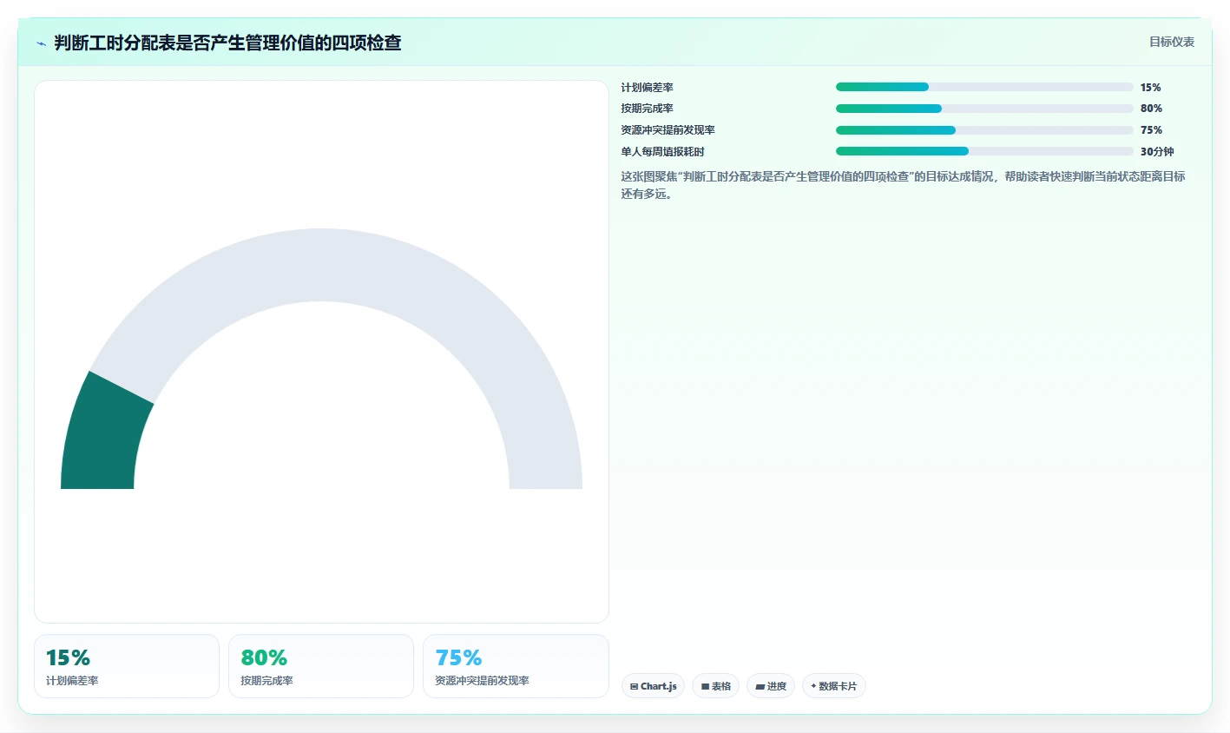This screenshot has height=733, width=1230.
Task: Click the description paragraph starting 这张图聚焦
Action: click(903, 185)
